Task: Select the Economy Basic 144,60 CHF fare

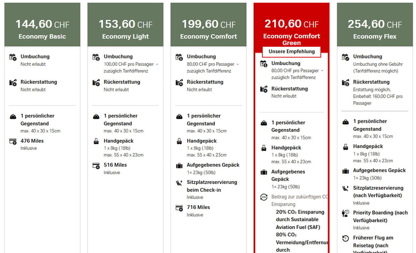Action: (42, 30)
